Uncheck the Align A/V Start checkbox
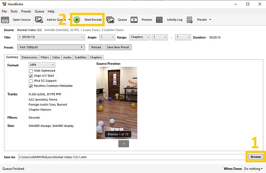This screenshot has height=173, width=266. 31,76
